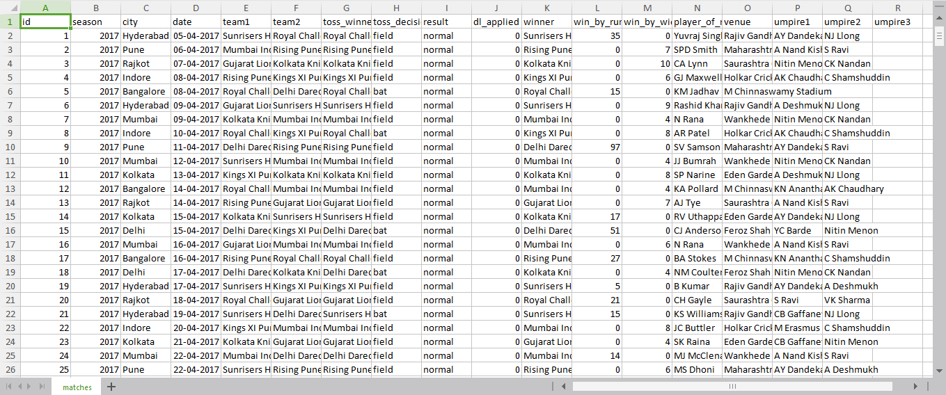Screen dimensions: 946x395
Task: Go to the previous sheet tab arrow
Action: point(20,387)
